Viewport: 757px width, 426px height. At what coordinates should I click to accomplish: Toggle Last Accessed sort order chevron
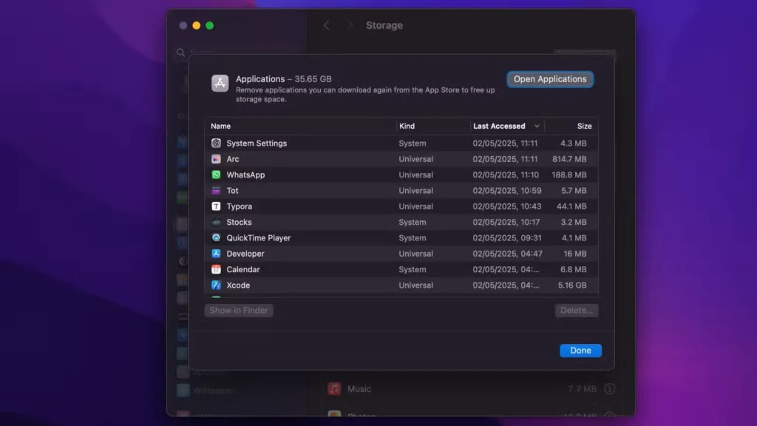coord(537,126)
